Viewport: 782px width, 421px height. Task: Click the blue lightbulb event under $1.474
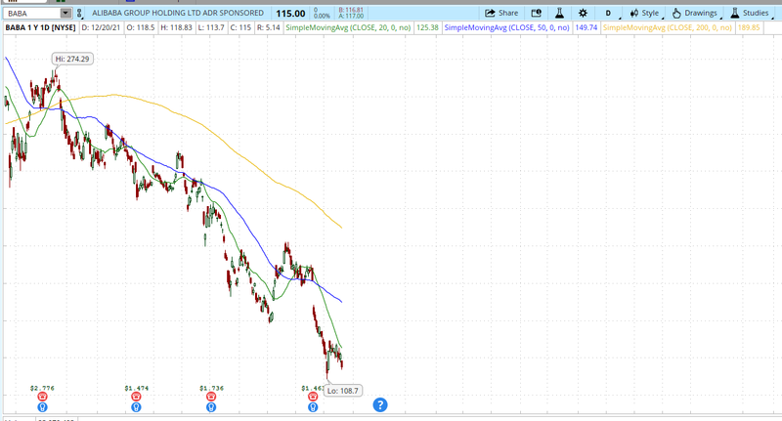click(x=136, y=407)
